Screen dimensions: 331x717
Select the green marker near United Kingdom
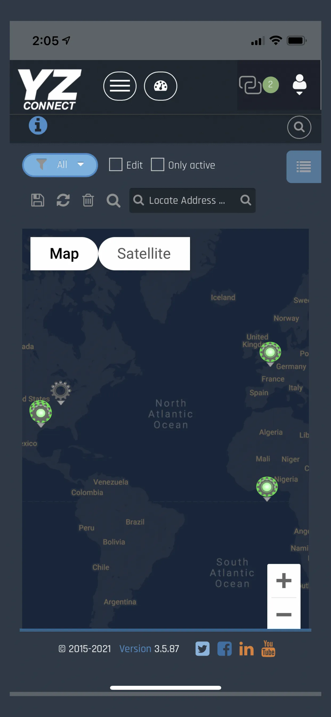click(270, 354)
